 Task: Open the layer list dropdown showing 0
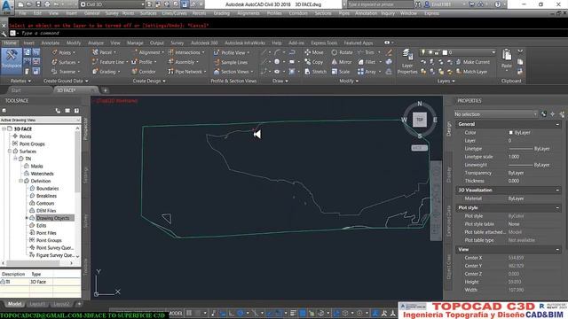coord(458,53)
